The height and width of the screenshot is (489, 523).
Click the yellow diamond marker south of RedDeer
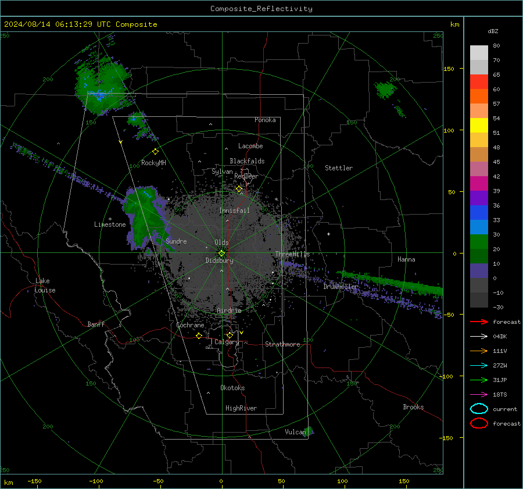239,189
